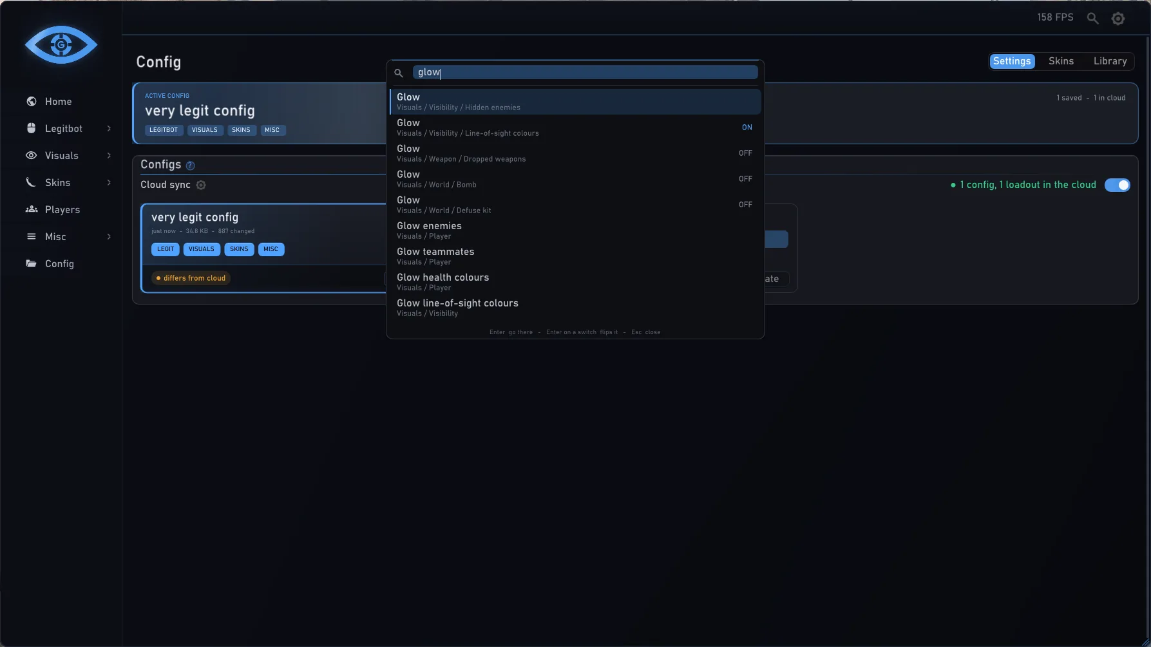
Task: Click the 158 FPS counter
Action: (1055, 17)
